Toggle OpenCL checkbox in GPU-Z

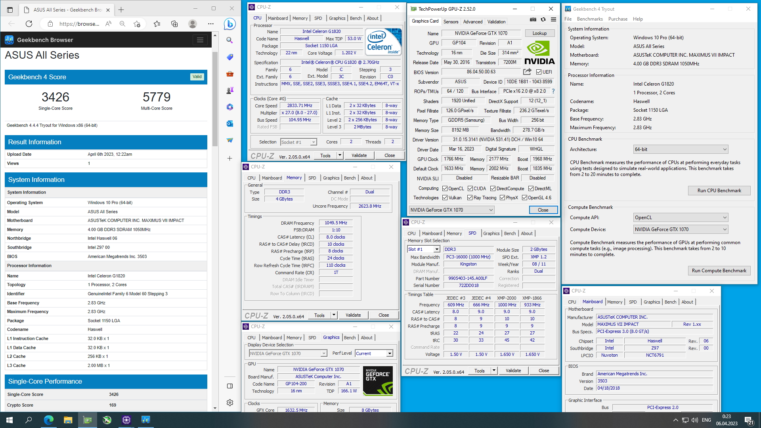point(445,189)
